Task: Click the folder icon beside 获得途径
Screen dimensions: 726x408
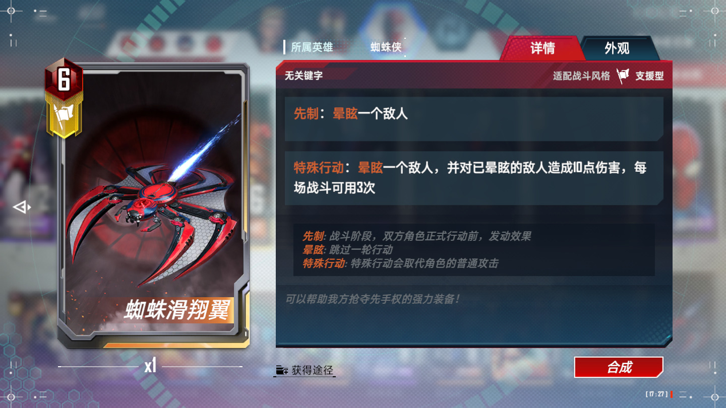Action: (281, 371)
